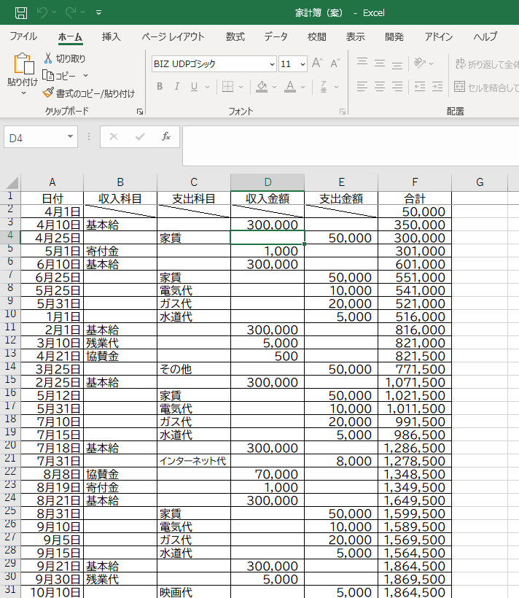Screen dimensions: 519x598
Task: Click increase font size icon
Action: 317,63
